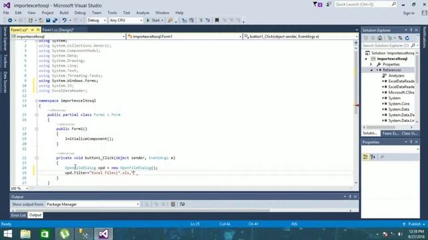Click the notifications flag icon in title bar
The width and height of the screenshot is (428, 240).
318,5
